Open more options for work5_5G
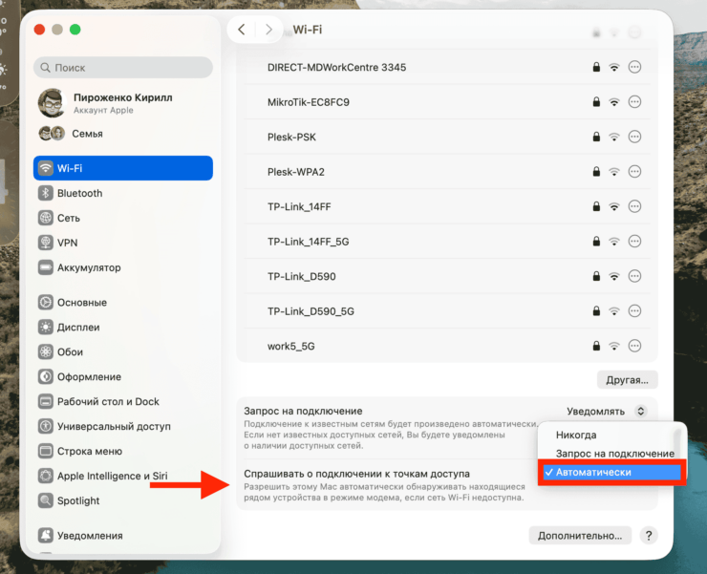Image resolution: width=707 pixels, height=574 pixels. 634,346
